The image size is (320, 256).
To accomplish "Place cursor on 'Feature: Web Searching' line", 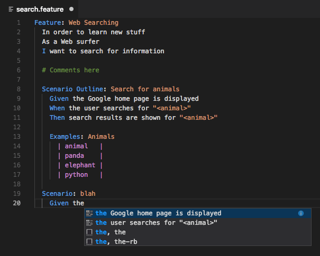I will coord(76,23).
